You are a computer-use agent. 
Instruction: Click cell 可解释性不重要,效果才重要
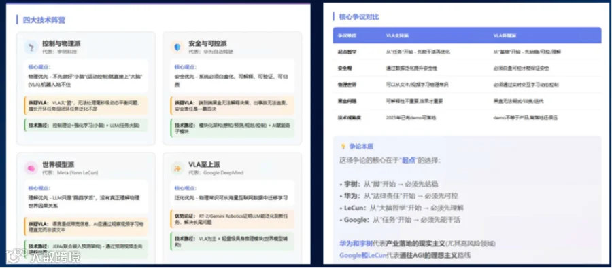click(x=415, y=101)
